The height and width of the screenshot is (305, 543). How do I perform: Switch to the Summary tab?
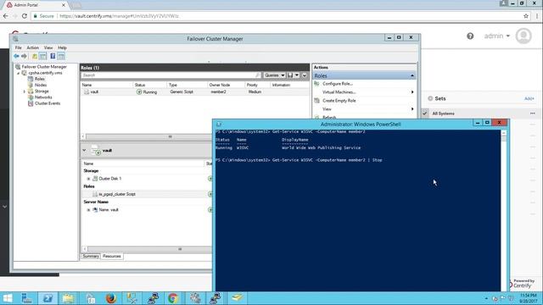[91, 256]
